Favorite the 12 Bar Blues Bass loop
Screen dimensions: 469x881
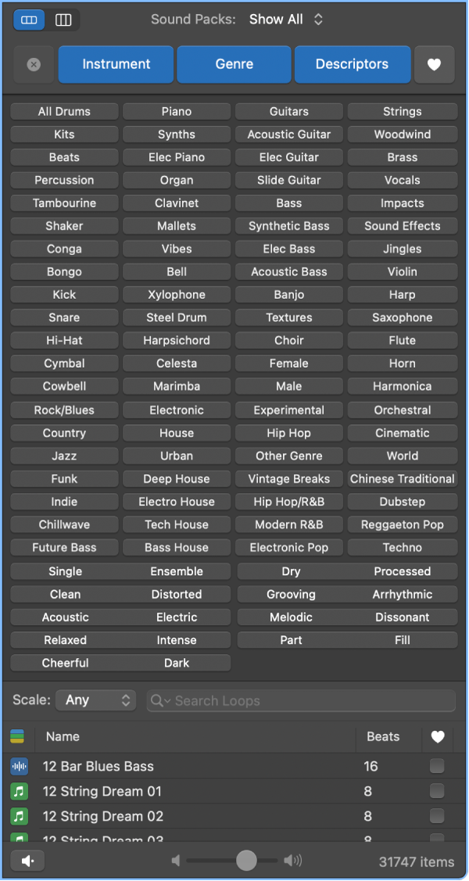pyautogui.click(x=437, y=767)
